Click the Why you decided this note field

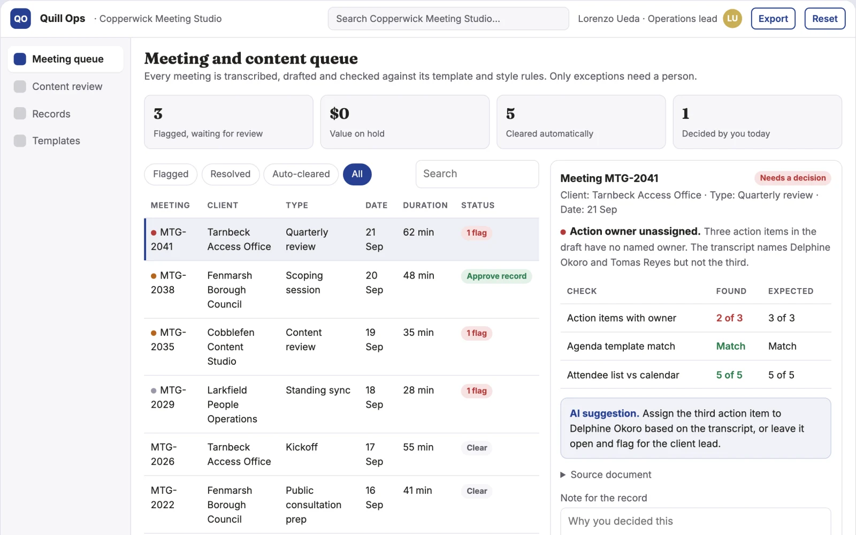[x=695, y=521]
